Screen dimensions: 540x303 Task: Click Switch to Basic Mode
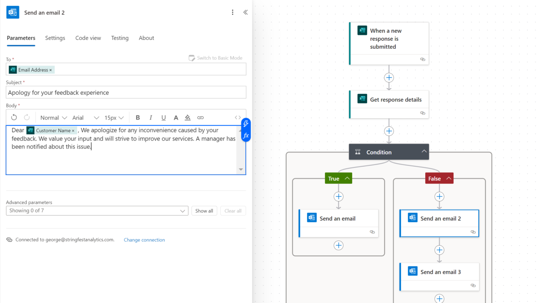pos(216,58)
